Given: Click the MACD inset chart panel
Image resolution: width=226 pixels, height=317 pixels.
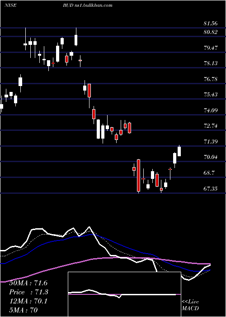Looking at the screenshot, I should click(124, 294).
